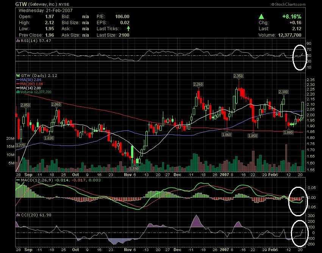The width and height of the screenshot is (322, 253).
Task: Click the (Gateway, Inc.) company name
Action: (x=42, y=4)
